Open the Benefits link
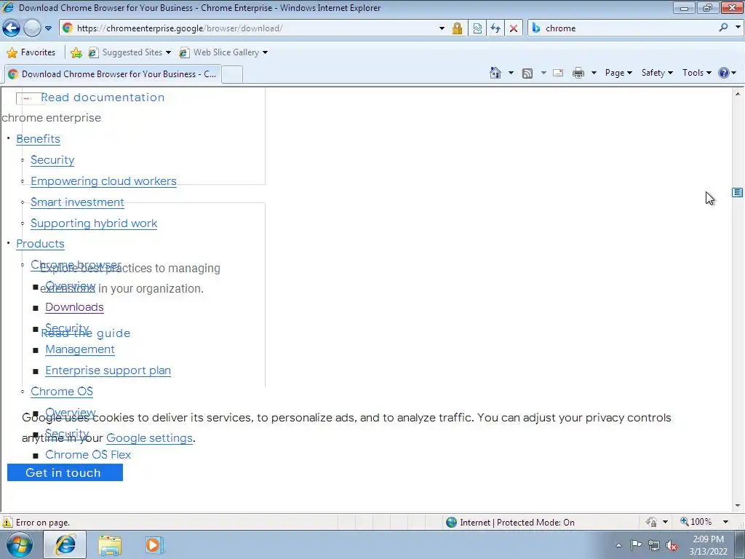Viewport: 745px width, 559px height. 38,139
